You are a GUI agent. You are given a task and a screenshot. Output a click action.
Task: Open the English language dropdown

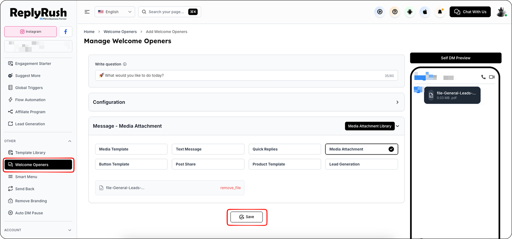tap(115, 12)
